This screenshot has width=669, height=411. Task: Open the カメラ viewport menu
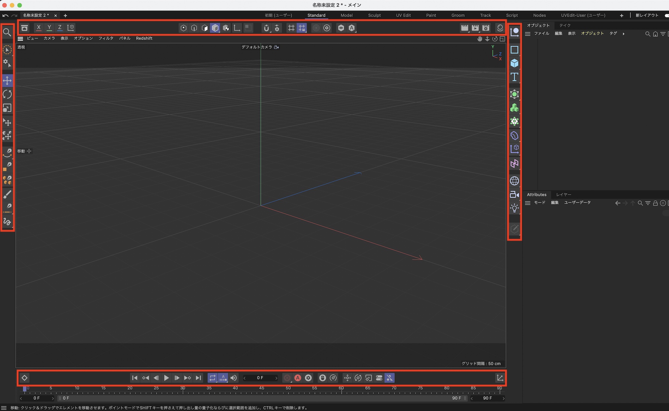click(x=49, y=38)
